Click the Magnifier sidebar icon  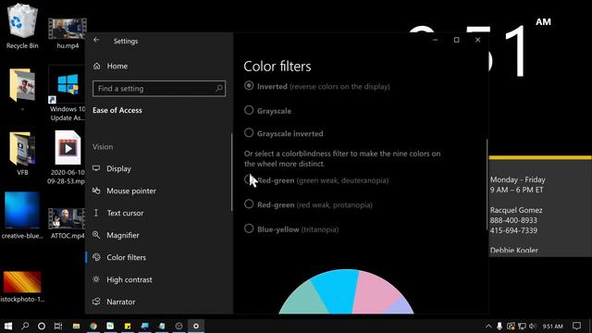(96, 235)
